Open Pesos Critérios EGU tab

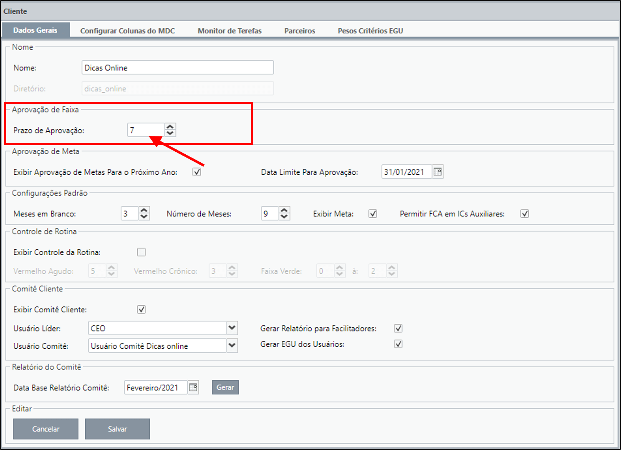click(371, 31)
